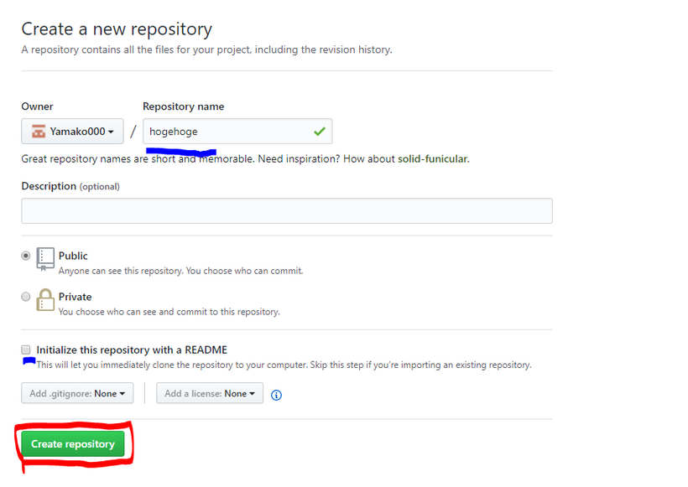Click the license info icon

click(x=276, y=395)
